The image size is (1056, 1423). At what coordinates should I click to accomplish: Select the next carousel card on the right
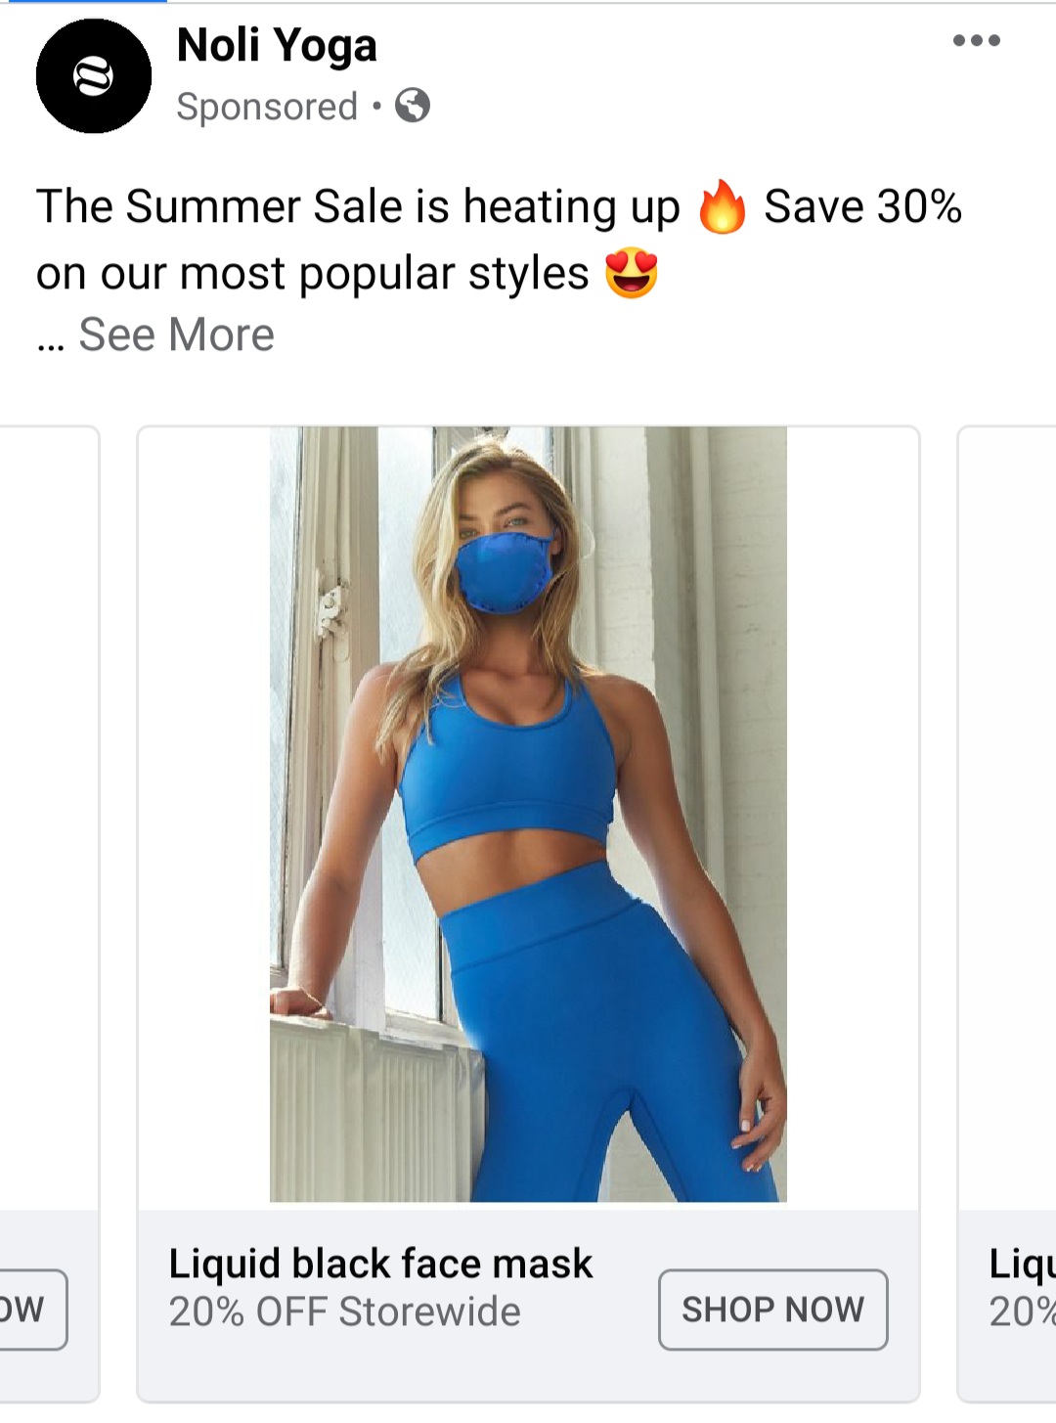[x=1007, y=914]
